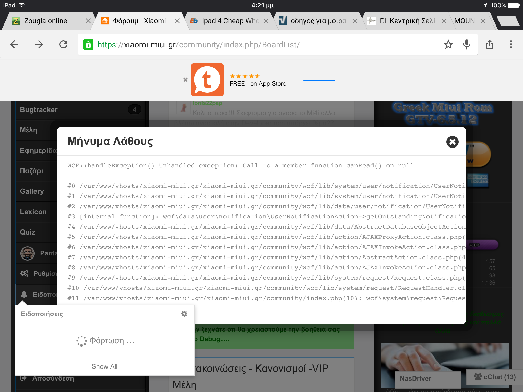This screenshot has width=523, height=392.
Task: Switch to Ipad 4 Cheap tab
Action: point(230,21)
